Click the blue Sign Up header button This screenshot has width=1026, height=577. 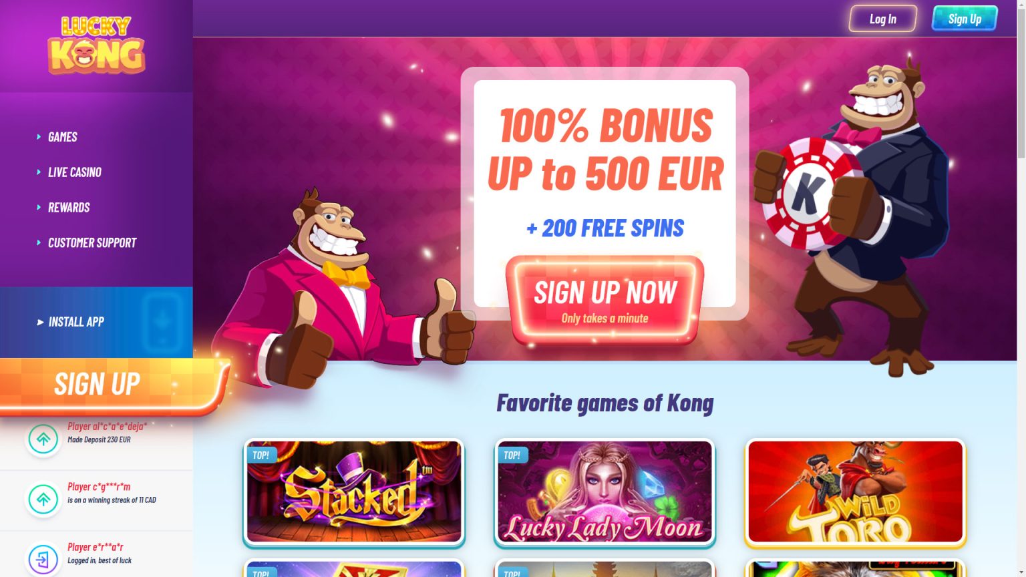click(x=965, y=19)
